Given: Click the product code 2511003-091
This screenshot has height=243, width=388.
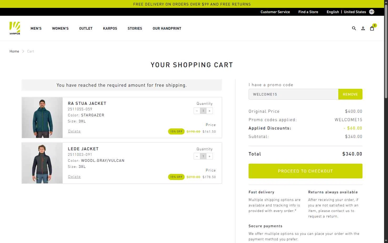Looking at the screenshot, I should click(x=80, y=155).
